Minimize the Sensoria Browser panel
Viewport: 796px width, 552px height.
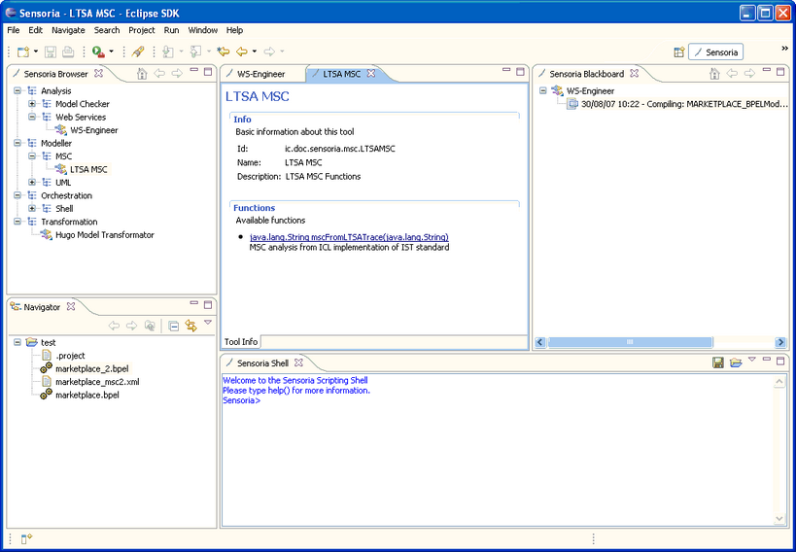point(194,70)
